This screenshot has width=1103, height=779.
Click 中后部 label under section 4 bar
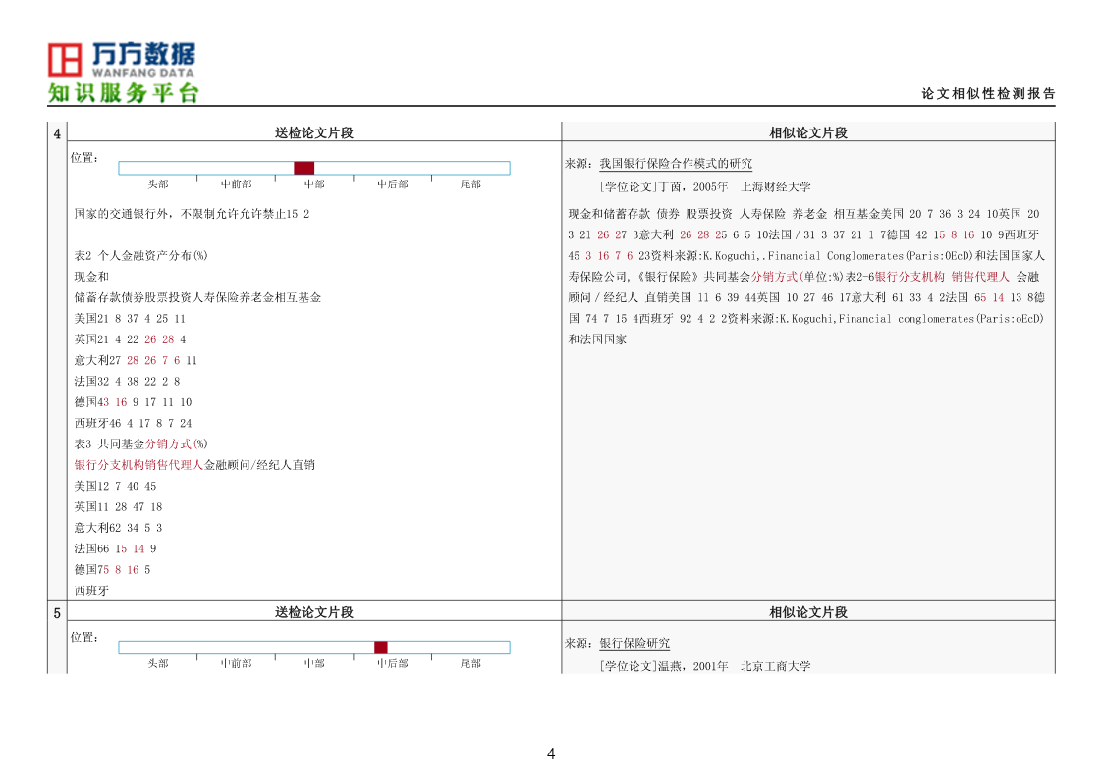393,184
